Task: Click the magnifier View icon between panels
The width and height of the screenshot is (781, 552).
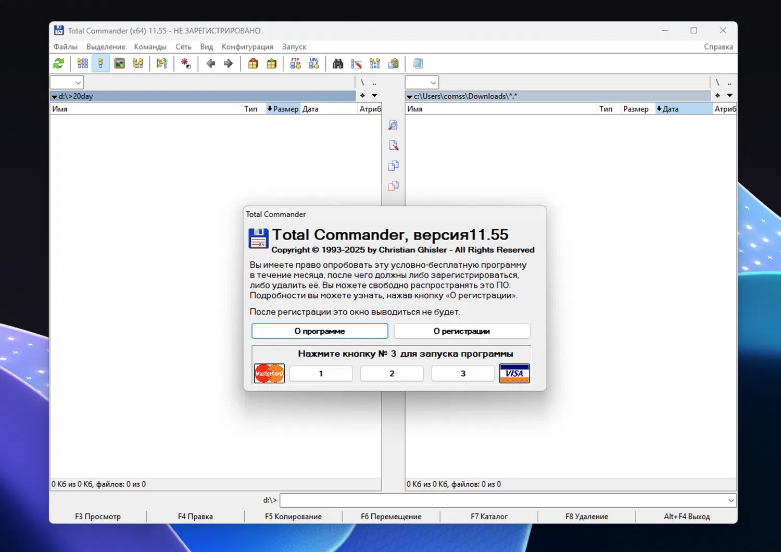Action: pyautogui.click(x=393, y=125)
